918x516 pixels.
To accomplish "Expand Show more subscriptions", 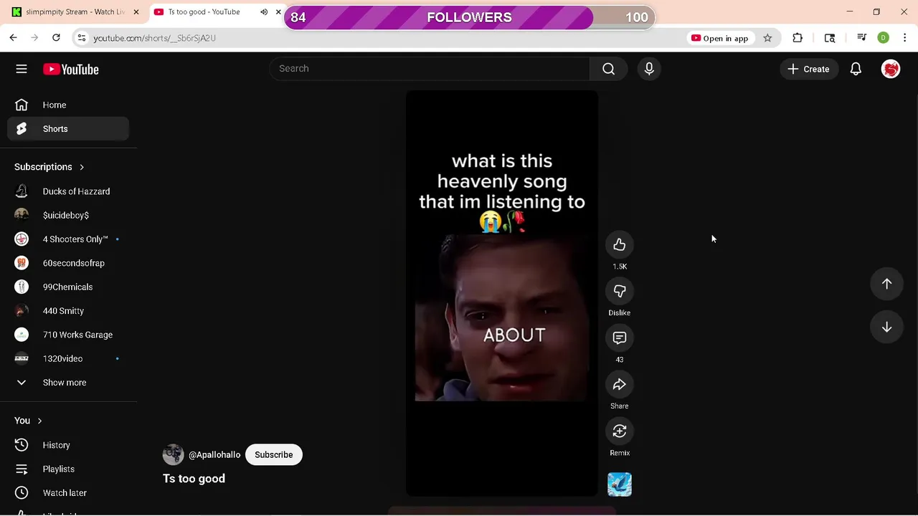I will [68, 383].
